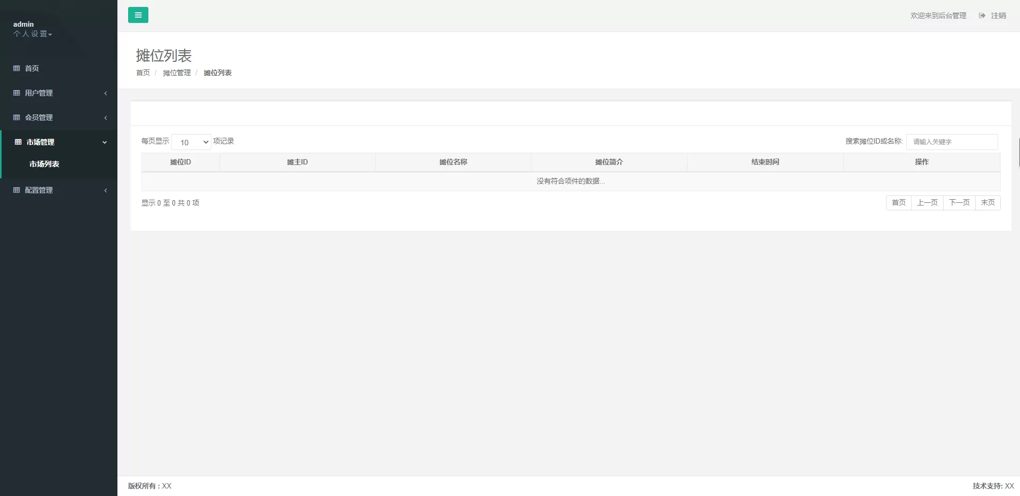Click the grid icon next to 用户管理
The width and height of the screenshot is (1020, 496).
coord(17,93)
